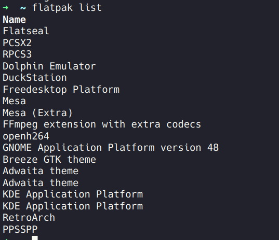Click the 'flatpak list' command text
The image size is (279, 240).
pos(67,8)
